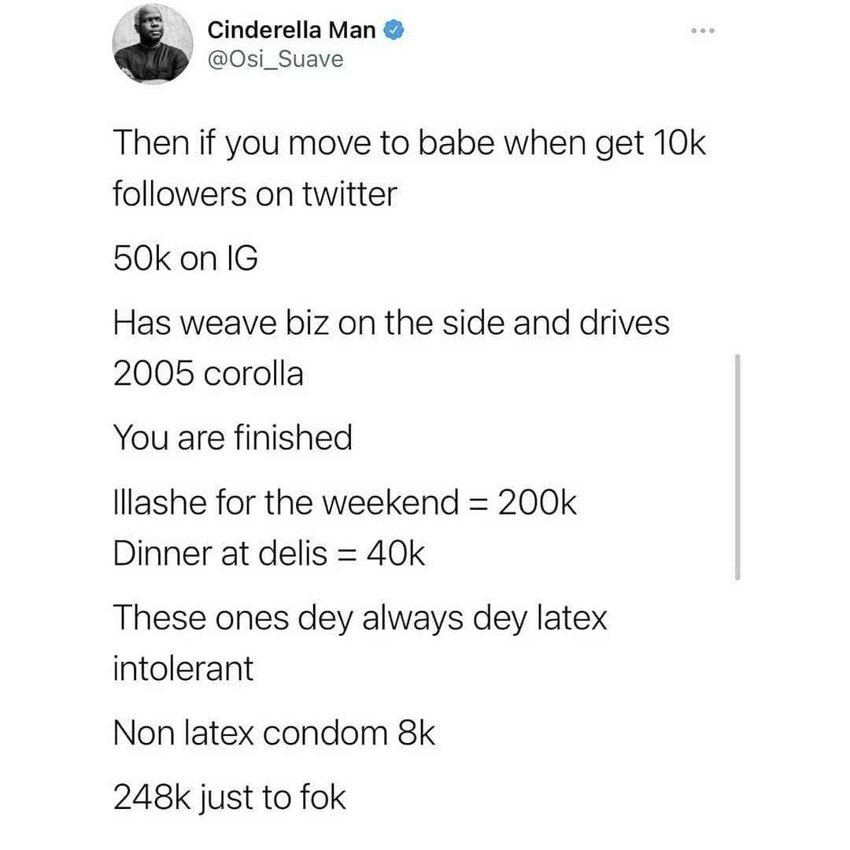Select the 'Non latex condom 8k' line
This screenshot has height=850, width=850.
coord(274,733)
